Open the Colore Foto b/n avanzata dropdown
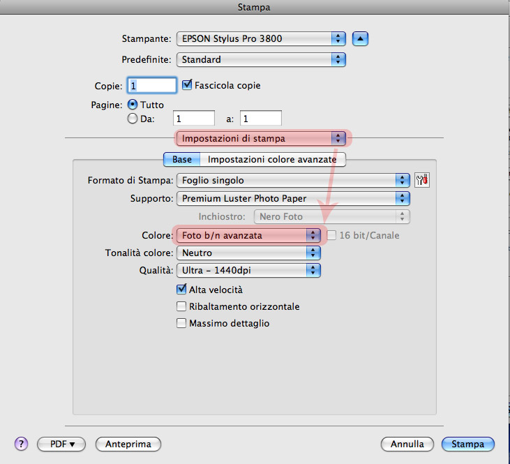The width and height of the screenshot is (510, 464). click(248, 235)
